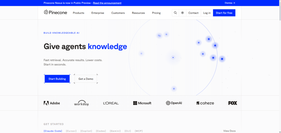Viewport: 281px width, 133px height.
Task: Expand the Resources menu
Action: [x=138, y=13]
